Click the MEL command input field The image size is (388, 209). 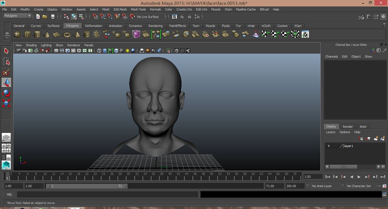[107, 195]
